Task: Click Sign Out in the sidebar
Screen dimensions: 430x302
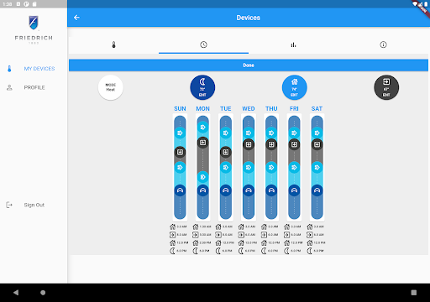Action: click(34, 205)
